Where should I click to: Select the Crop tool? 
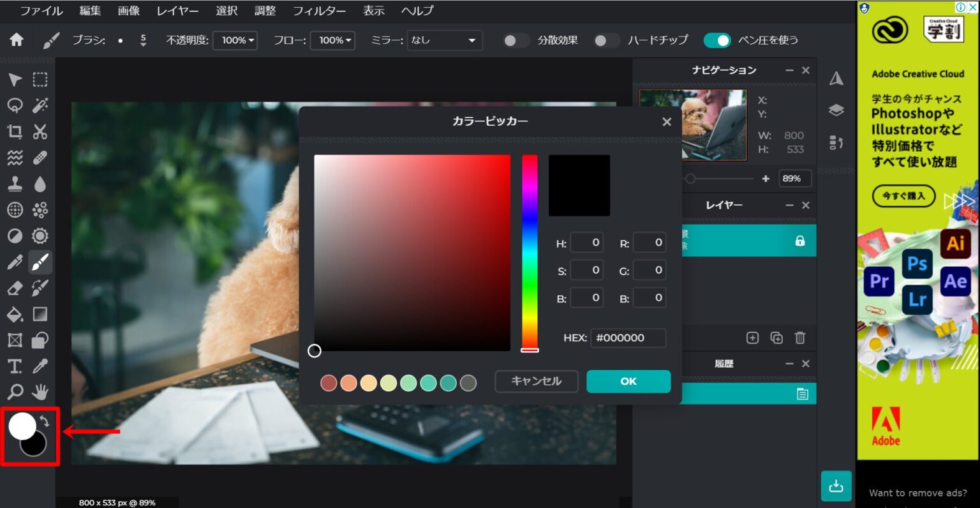[15, 132]
